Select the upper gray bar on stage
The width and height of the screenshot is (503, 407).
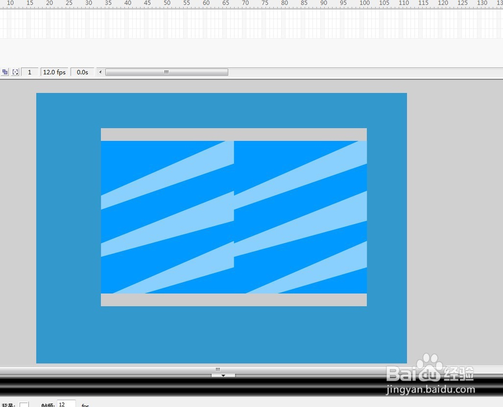[x=234, y=135]
